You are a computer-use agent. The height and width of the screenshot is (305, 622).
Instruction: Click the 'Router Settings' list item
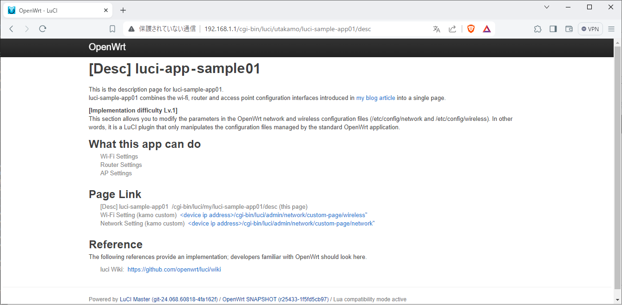point(121,165)
